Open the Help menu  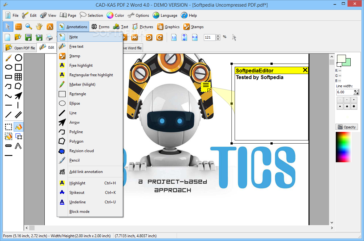tap(189, 15)
